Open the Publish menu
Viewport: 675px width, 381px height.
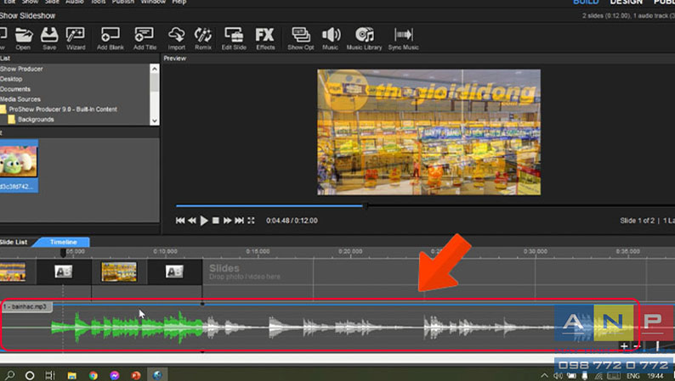[122, 3]
